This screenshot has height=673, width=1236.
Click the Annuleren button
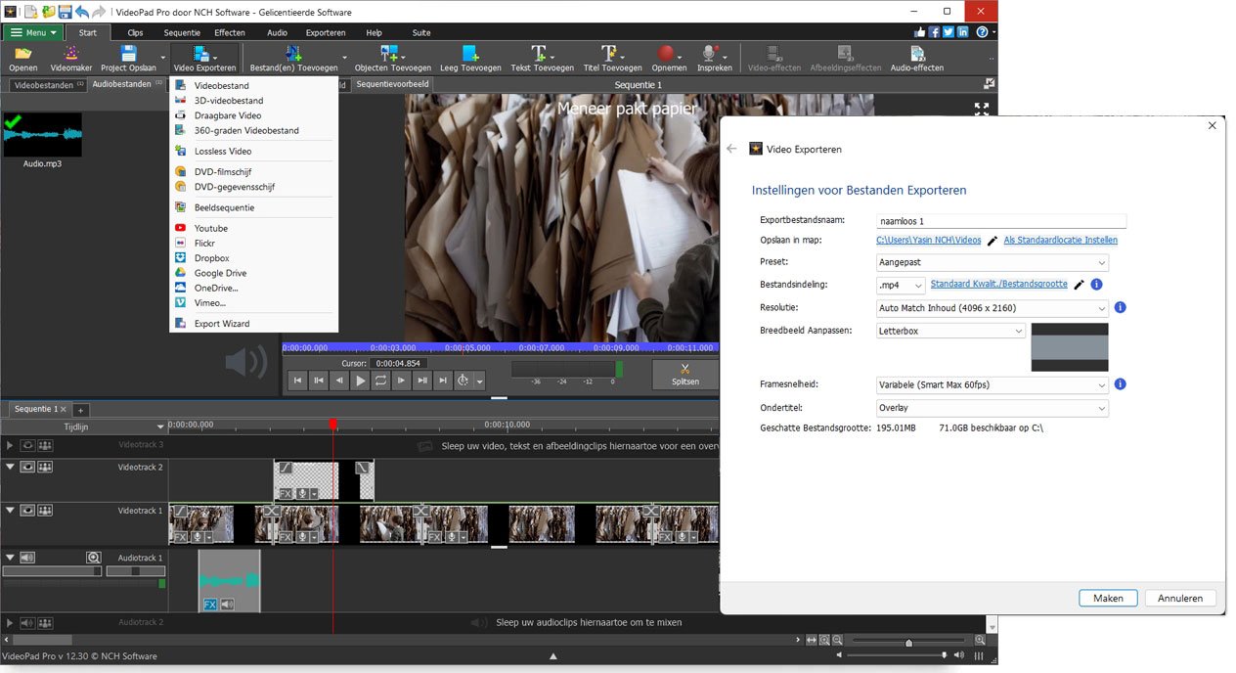(x=1179, y=598)
